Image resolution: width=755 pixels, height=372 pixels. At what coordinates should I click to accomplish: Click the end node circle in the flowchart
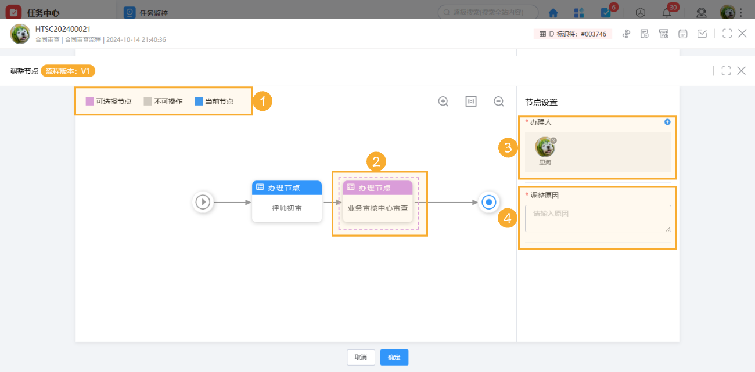488,203
